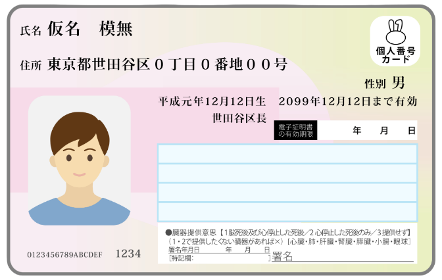The width and height of the screenshot is (442, 280).
Task: Click the expiry date 2099年12月12日まで有効
Action: 348,102
